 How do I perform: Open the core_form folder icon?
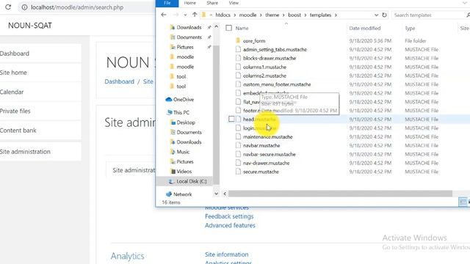tap(238, 40)
